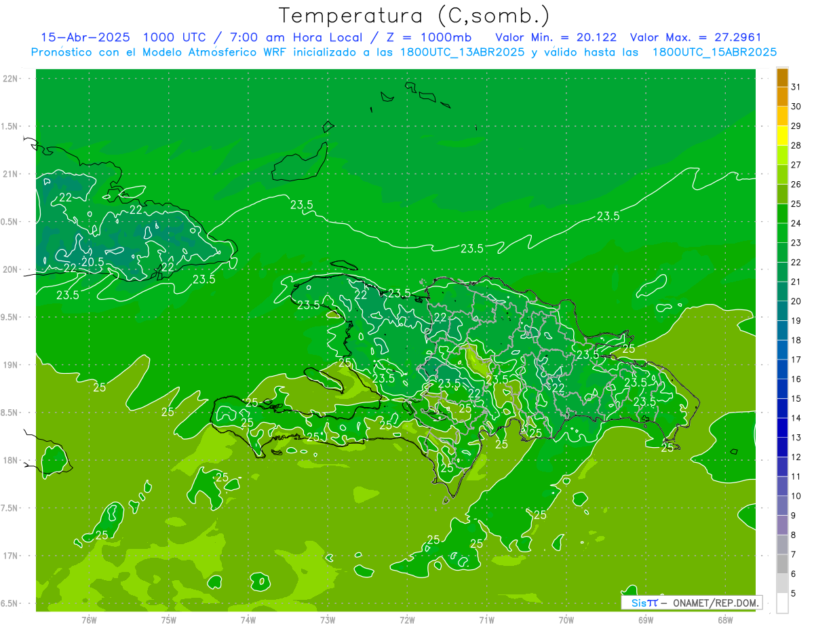Click the '20.5' contour label over Cuba
This screenshot has width=814, height=629.
click(92, 262)
